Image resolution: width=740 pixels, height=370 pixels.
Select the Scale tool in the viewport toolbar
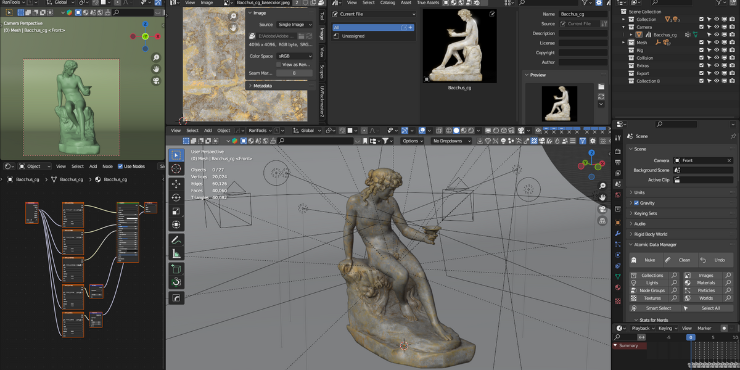point(176,211)
